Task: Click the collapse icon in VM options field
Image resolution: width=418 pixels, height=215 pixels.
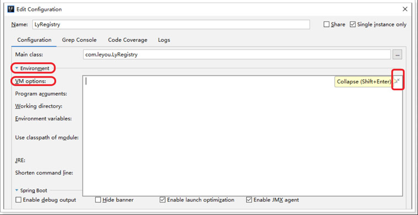Action: 397,81
